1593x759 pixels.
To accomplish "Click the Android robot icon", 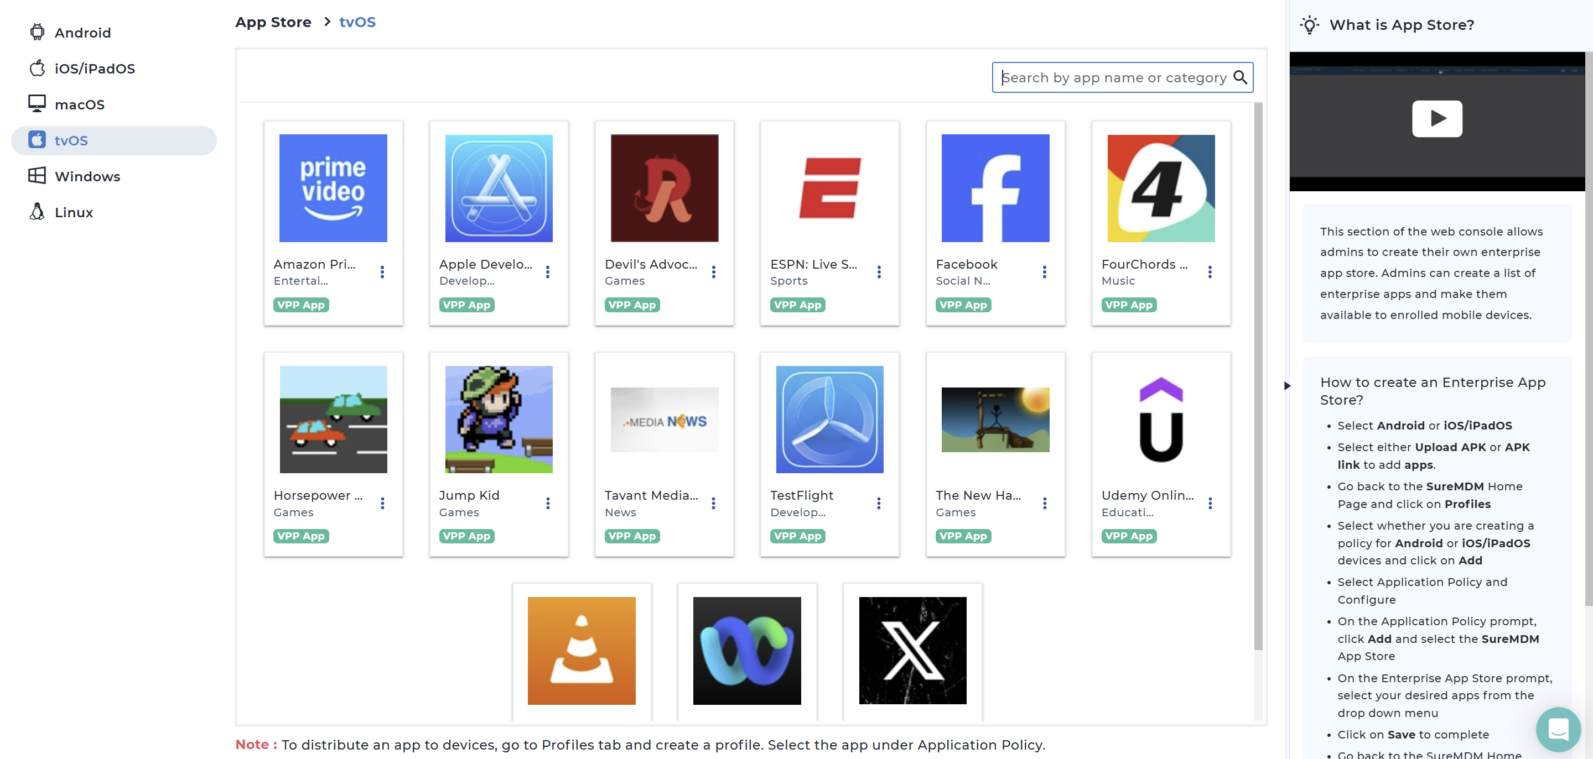I will 37,32.
